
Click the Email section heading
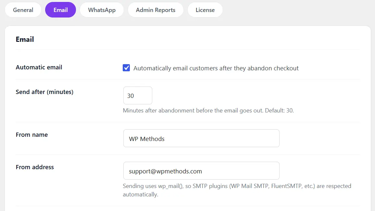[x=25, y=40]
